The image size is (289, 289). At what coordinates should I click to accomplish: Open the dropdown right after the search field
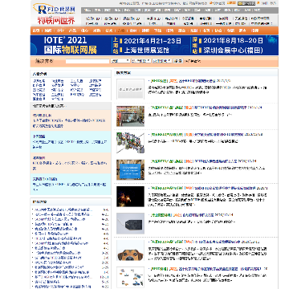(120, 61)
